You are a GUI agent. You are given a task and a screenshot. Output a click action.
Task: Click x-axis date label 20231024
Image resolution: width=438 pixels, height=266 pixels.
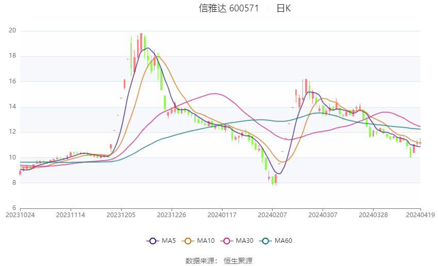[x=20, y=215]
